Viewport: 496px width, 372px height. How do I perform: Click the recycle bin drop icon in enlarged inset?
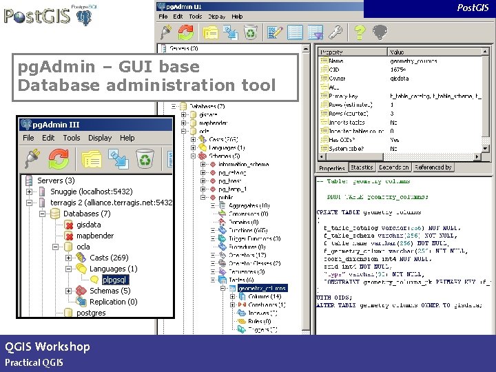(x=145, y=159)
